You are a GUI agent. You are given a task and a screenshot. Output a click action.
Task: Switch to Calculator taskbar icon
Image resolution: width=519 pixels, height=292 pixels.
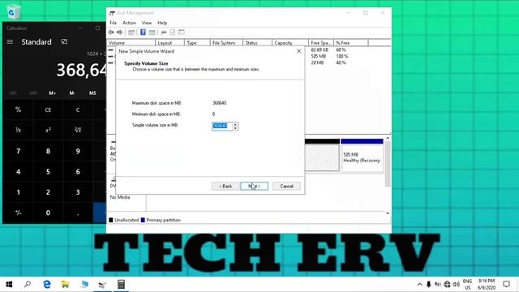coord(121,284)
